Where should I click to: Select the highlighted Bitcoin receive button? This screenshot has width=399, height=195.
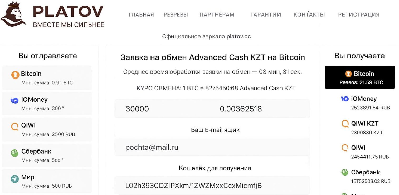pos(360,77)
